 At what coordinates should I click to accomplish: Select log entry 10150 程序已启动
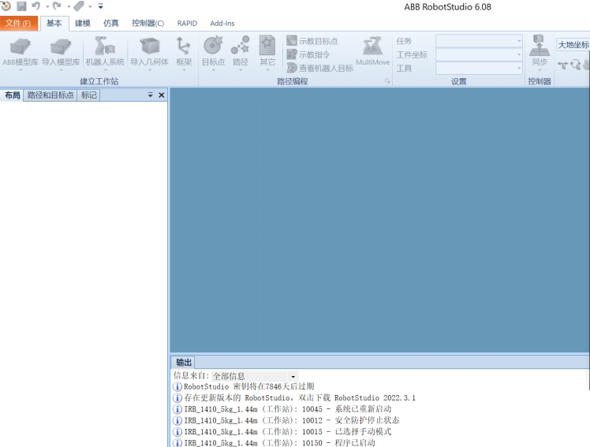pos(279,442)
